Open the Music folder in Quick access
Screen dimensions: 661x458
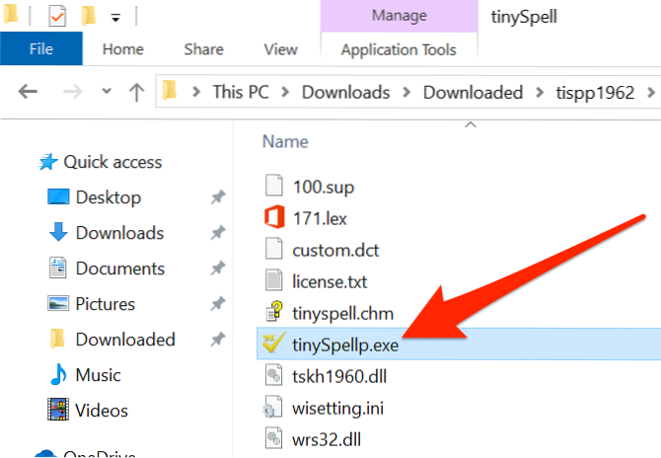98,375
